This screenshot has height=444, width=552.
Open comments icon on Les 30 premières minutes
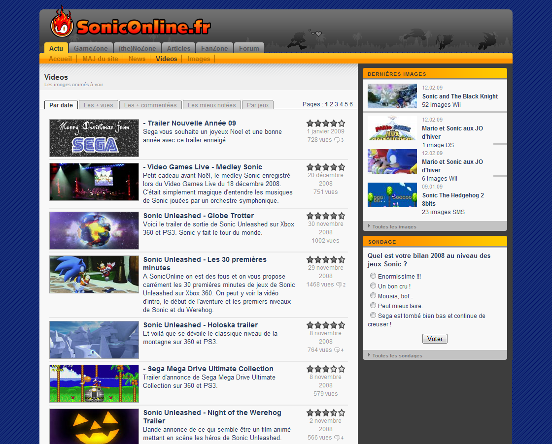coord(339,285)
